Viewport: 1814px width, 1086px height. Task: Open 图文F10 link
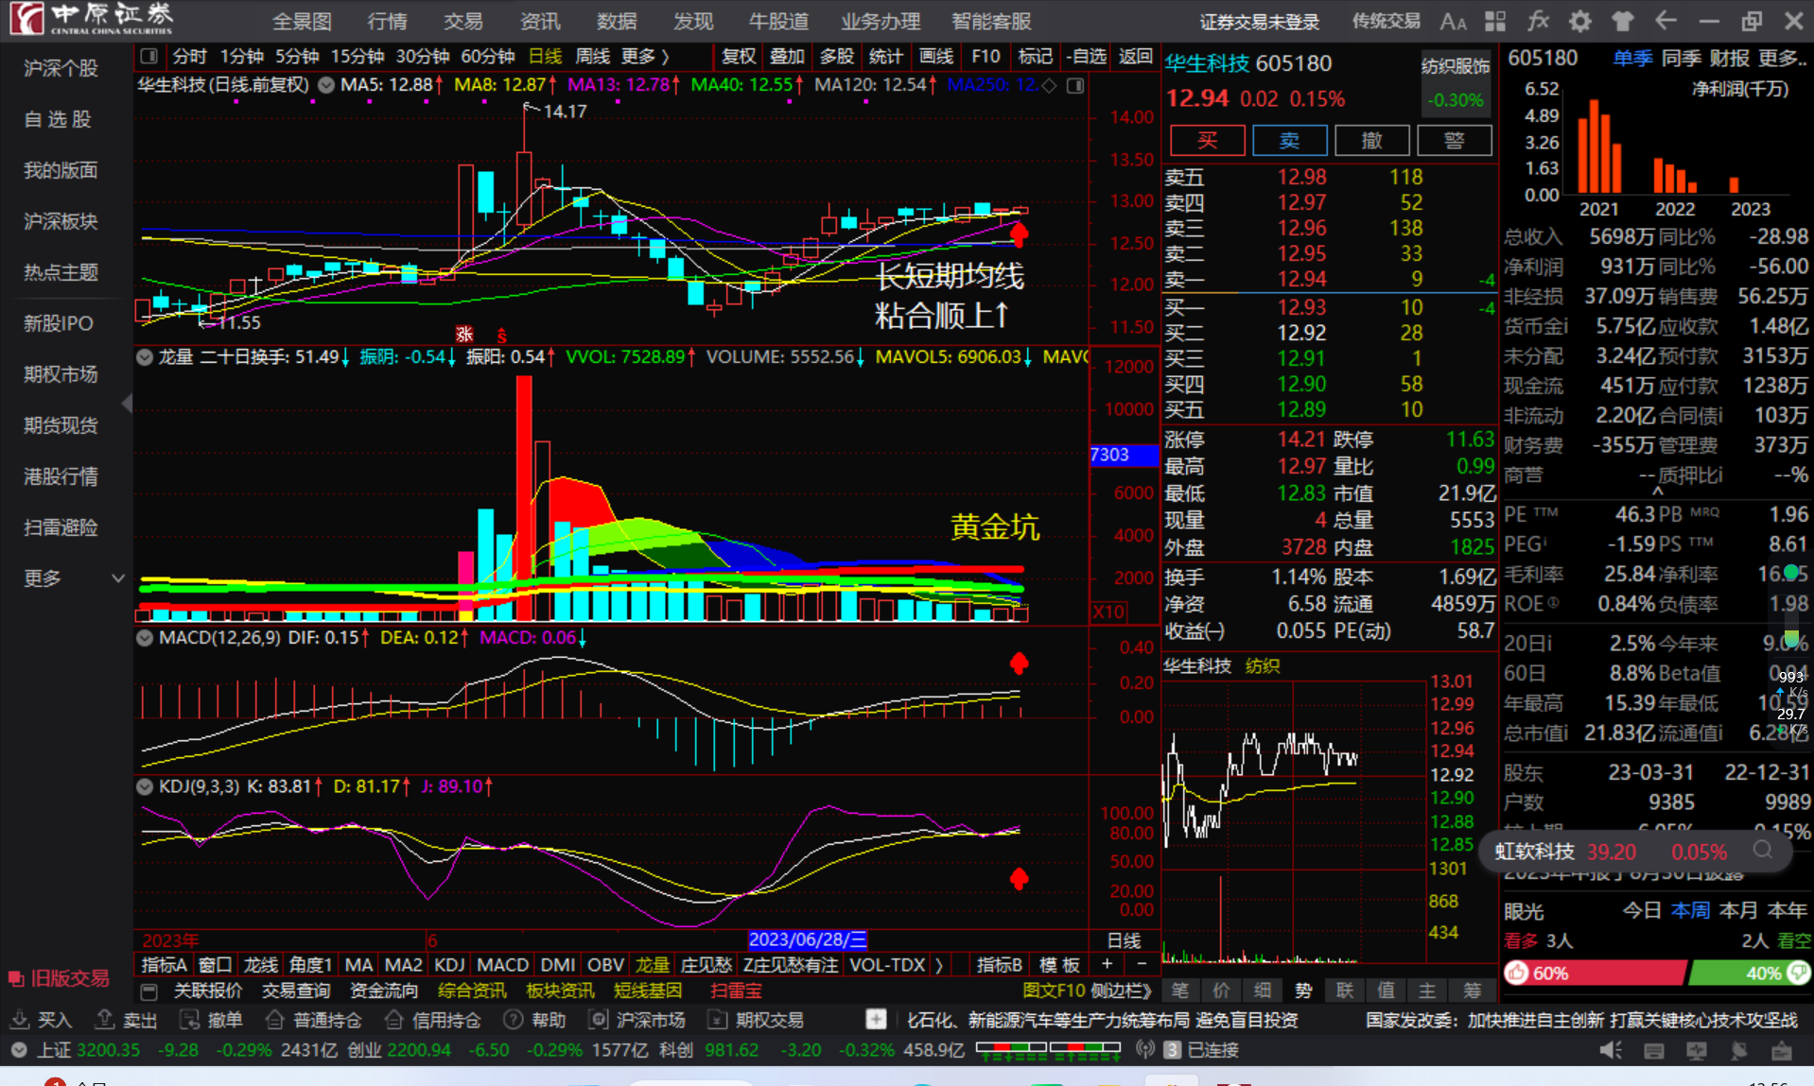click(x=1054, y=991)
